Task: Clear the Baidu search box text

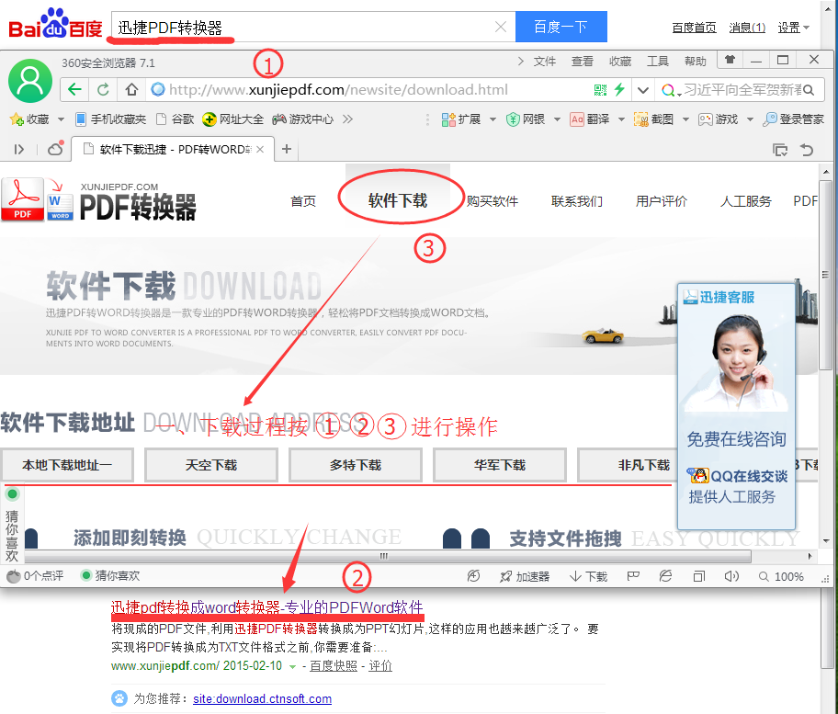Action: [x=500, y=27]
